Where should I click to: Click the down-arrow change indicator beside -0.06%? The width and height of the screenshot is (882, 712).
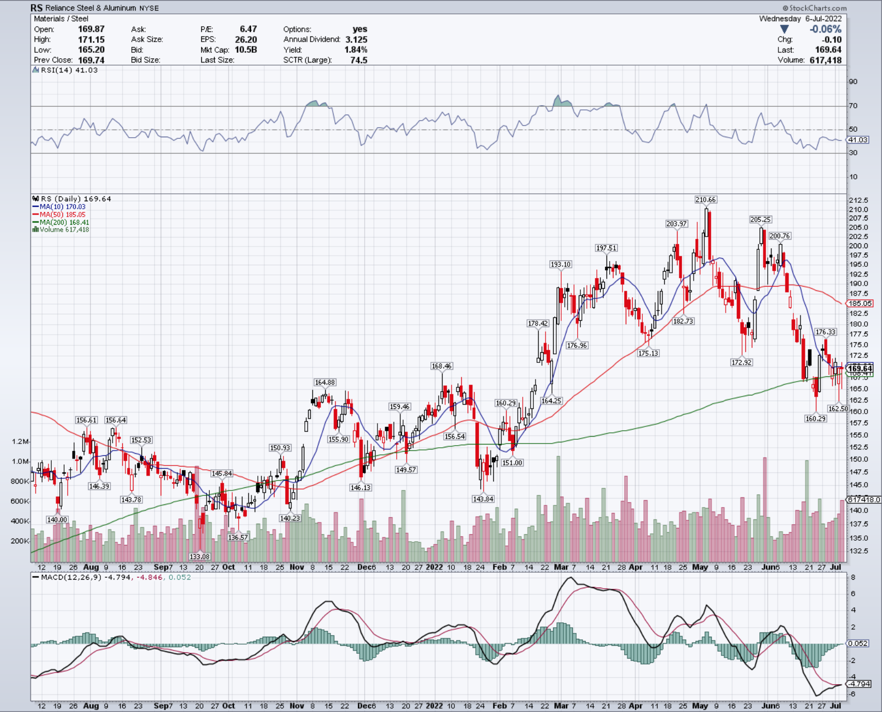coord(784,29)
